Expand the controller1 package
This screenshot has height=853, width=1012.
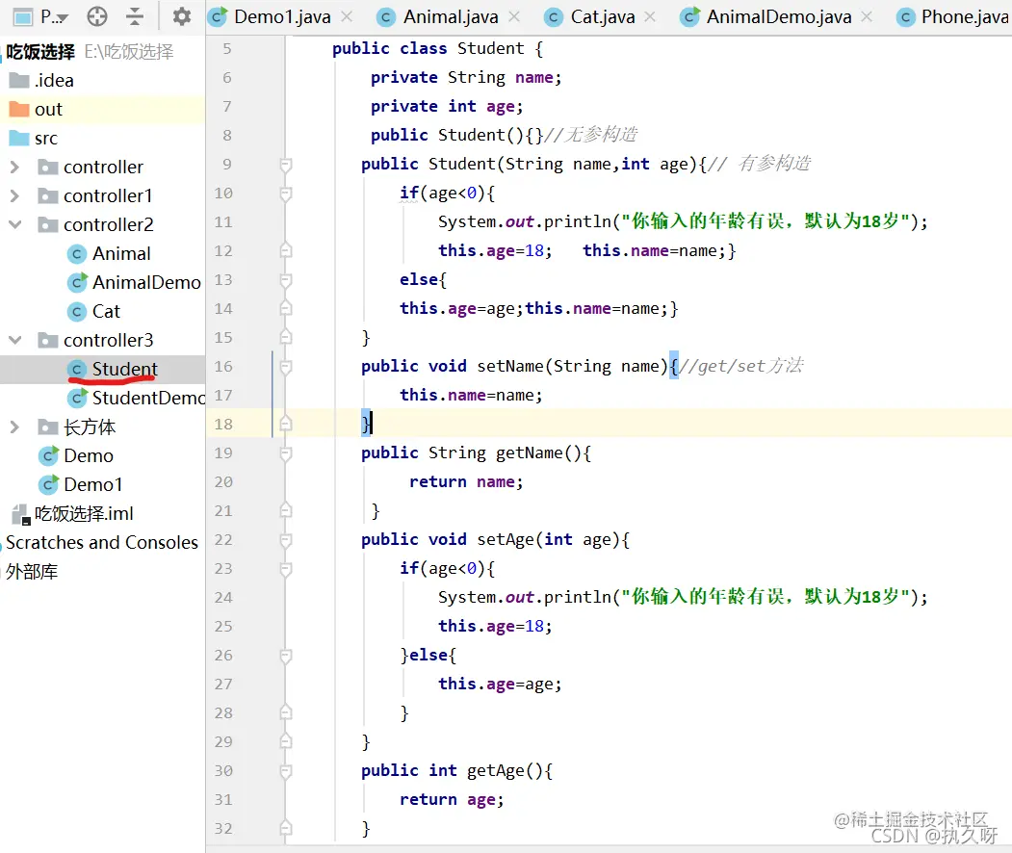tap(14, 195)
